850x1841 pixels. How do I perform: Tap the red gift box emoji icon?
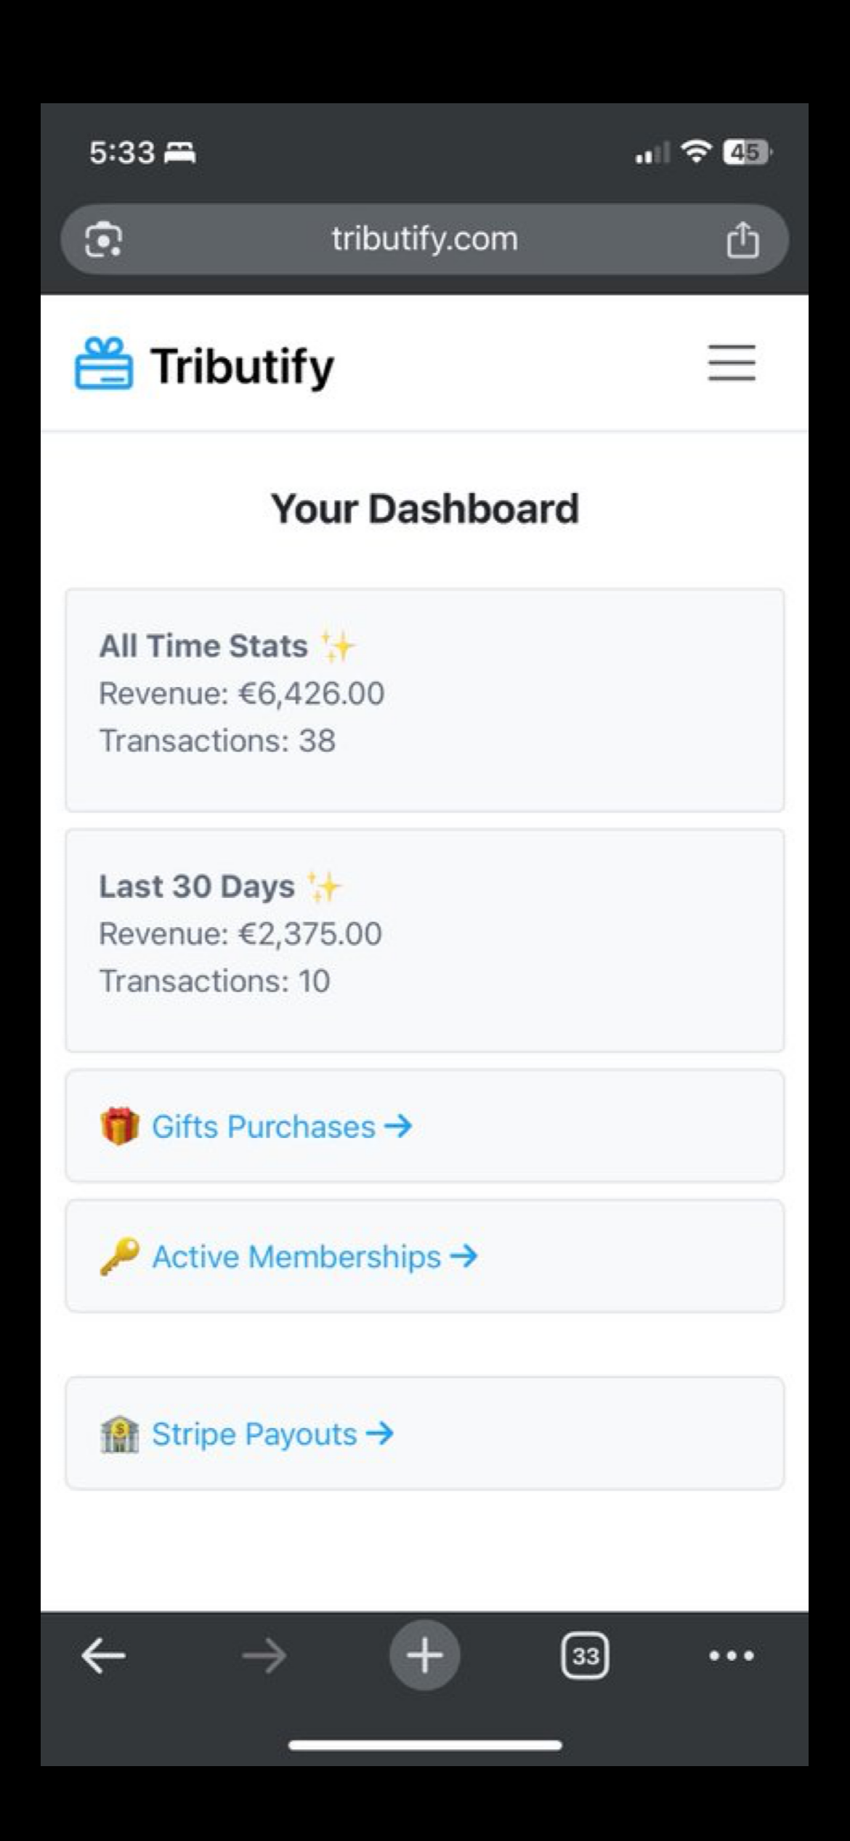pos(119,1126)
